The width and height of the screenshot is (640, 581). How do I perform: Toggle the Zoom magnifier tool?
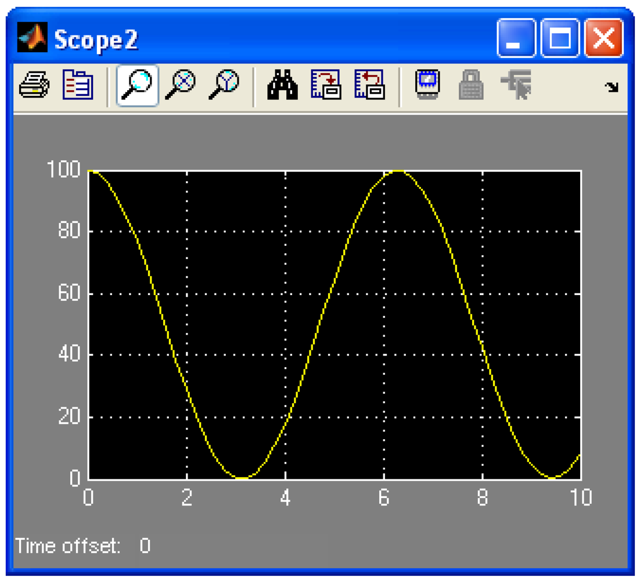(x=138, y=86)
